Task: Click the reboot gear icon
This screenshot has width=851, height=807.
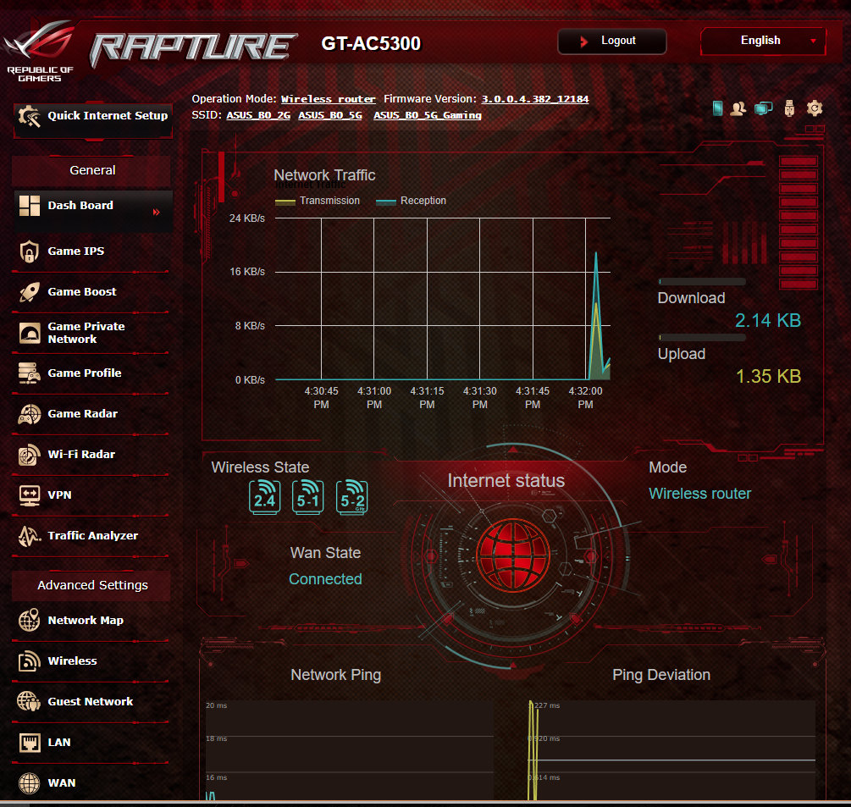Action: pyautogui.click(x=814, y=108)
